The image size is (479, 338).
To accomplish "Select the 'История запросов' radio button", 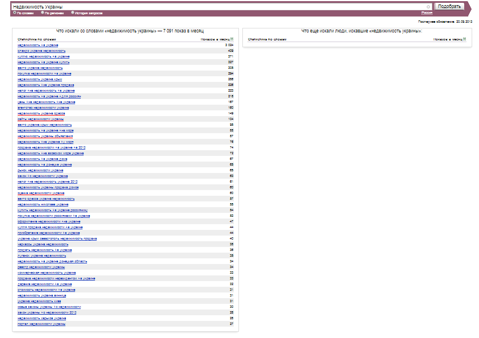I will pyautogui.click(x=72, y=13).
